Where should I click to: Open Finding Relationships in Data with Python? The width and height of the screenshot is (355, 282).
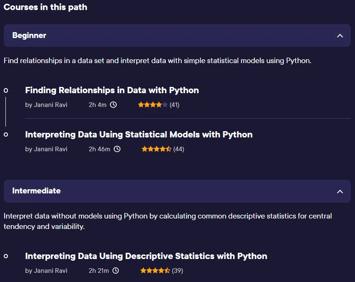[112, 90]
